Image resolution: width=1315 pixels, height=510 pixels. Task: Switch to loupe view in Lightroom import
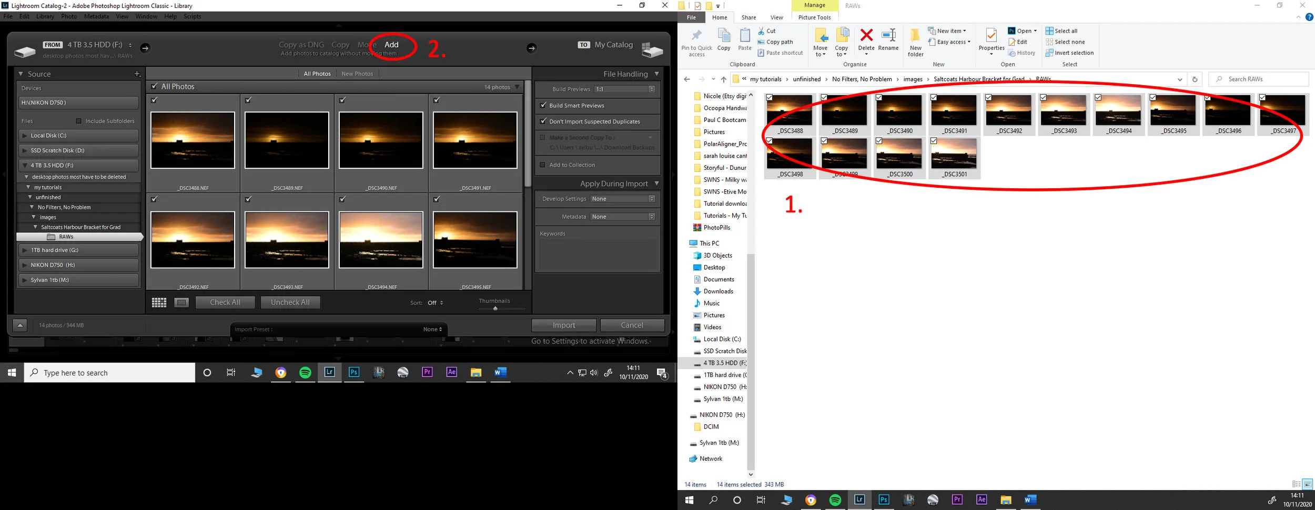coord(181,302)
